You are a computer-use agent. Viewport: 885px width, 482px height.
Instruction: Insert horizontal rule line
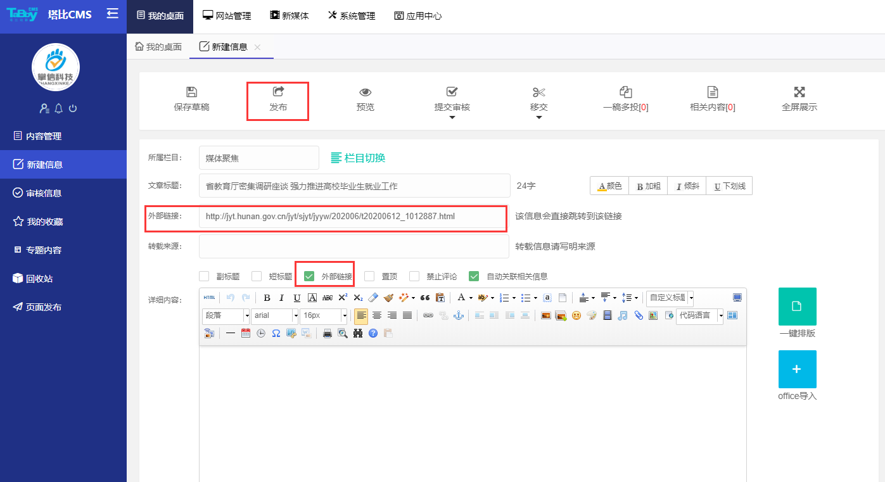(231, 333)
